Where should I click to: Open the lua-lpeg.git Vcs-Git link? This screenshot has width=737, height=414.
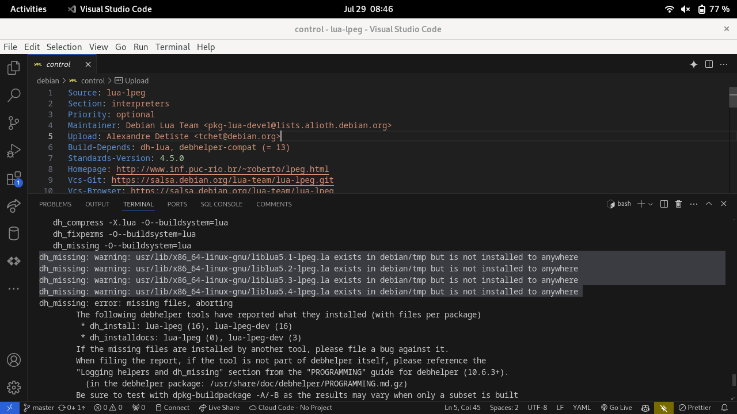[222, 180]
